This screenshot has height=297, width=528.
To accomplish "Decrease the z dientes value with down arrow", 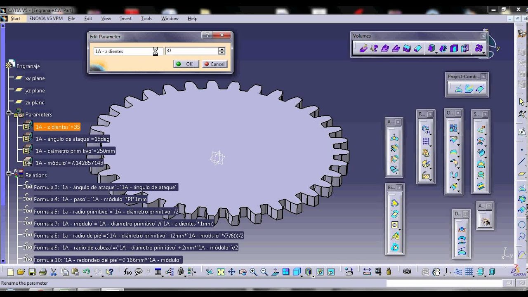I will pos(222,53).
